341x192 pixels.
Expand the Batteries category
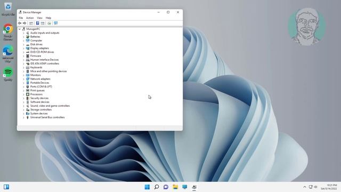pos(23,37)
